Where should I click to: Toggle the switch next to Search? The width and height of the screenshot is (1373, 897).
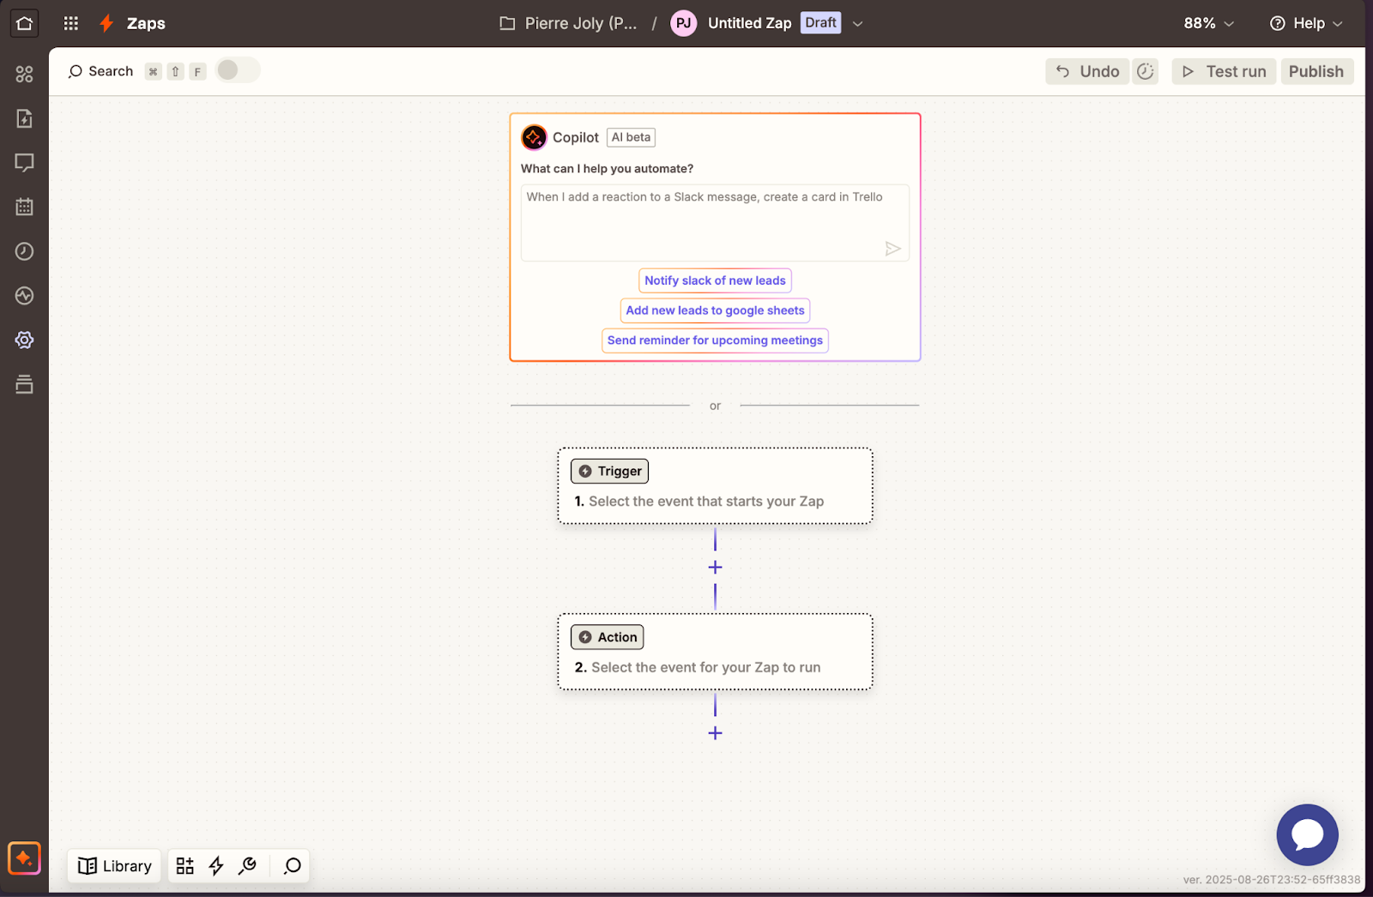tap(238, 70)
